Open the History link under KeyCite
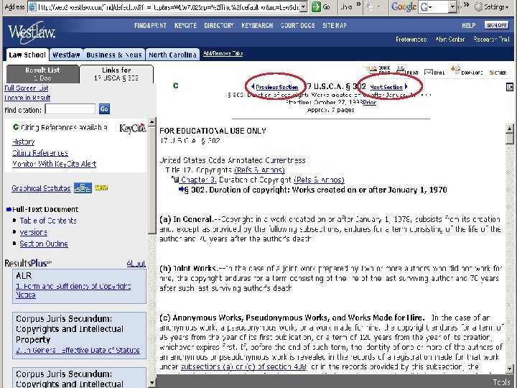The image size is (517, 388). tap(23, 142)
